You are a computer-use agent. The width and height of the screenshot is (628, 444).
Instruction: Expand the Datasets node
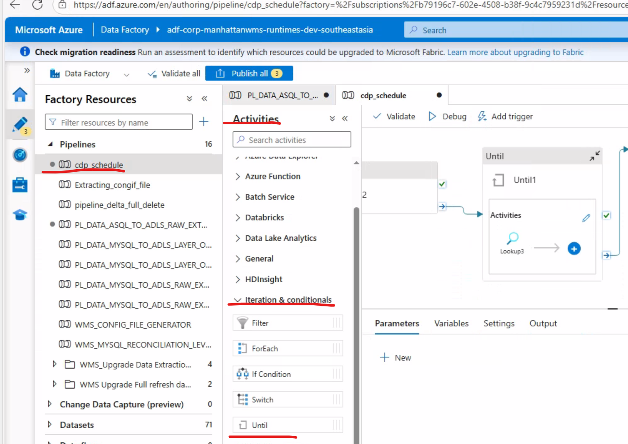(x=49, y=424)
